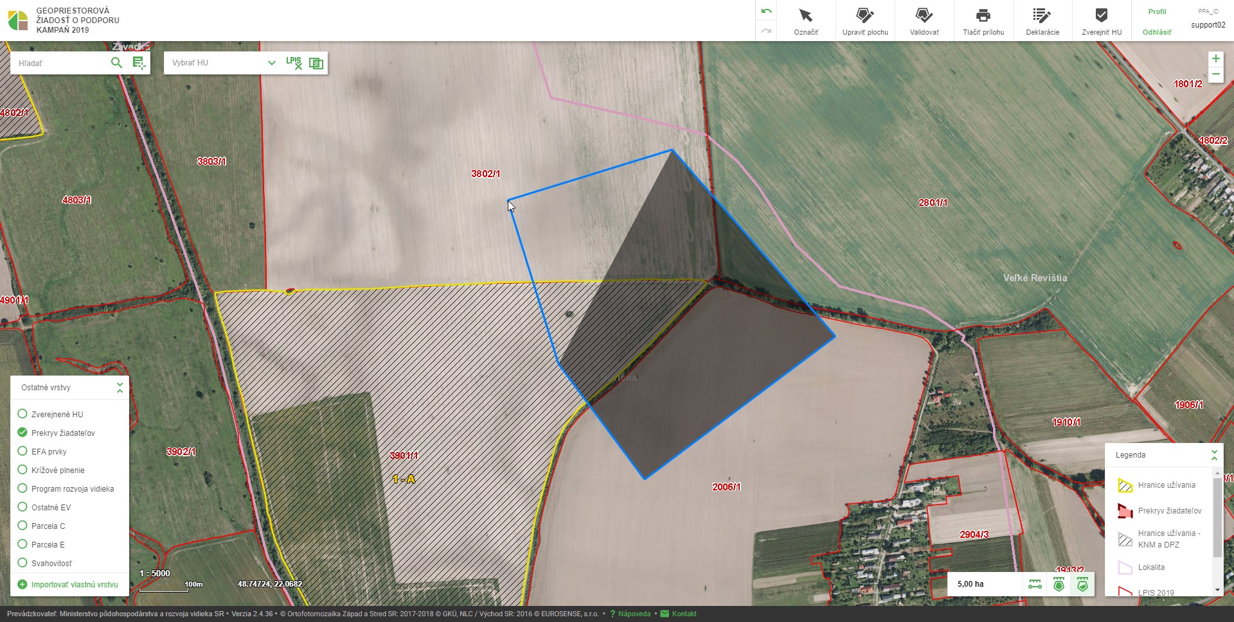The width and height of the screenshot is (1234, 622).
Task: Click the Veľké Revištia place label
Action: pyautogui.click(x=1035, y=278)
